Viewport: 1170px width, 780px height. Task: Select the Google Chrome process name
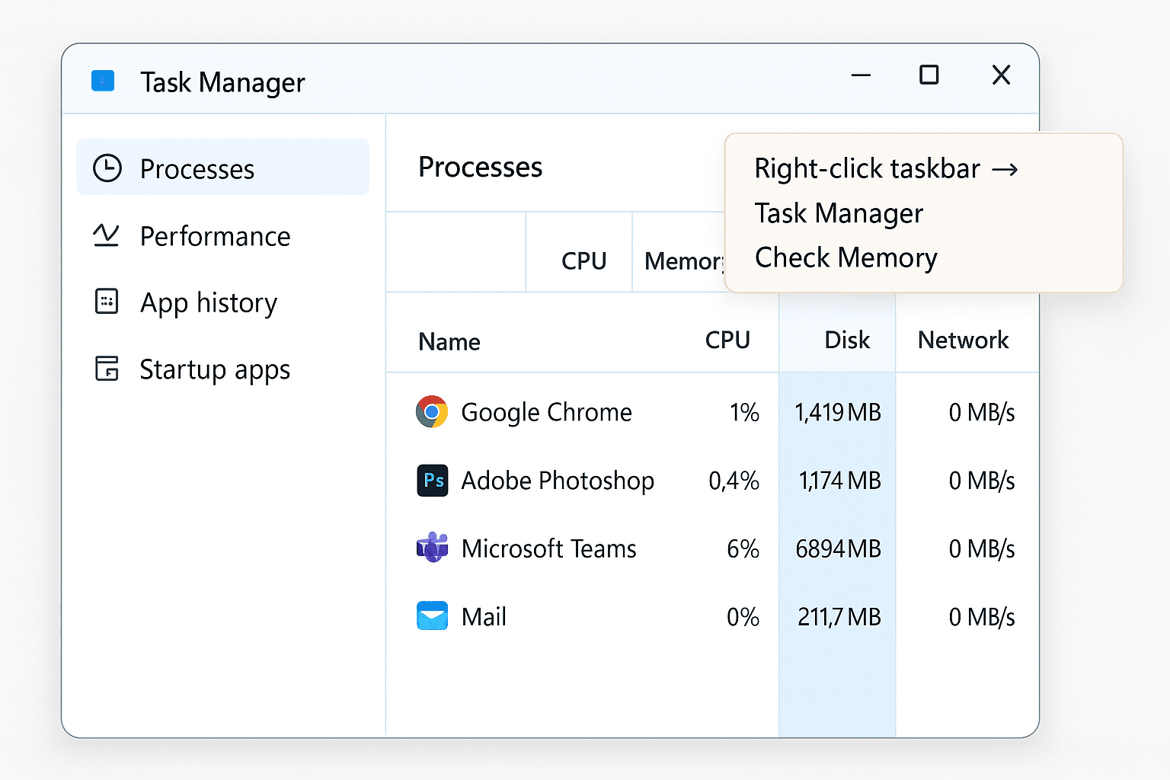547,412
